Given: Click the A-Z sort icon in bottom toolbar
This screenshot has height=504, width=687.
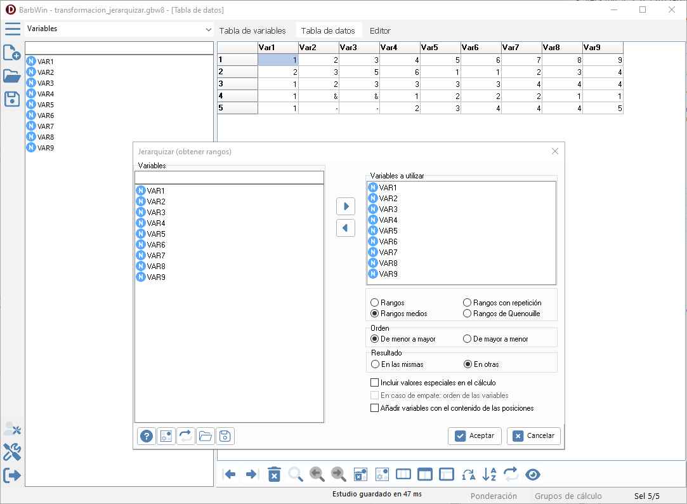Looking at the screenshot, I should click(489, 474).
